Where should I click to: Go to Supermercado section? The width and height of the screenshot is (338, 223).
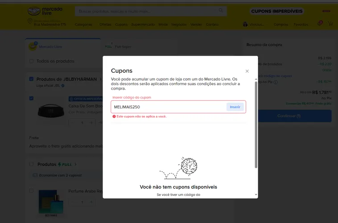143,25
